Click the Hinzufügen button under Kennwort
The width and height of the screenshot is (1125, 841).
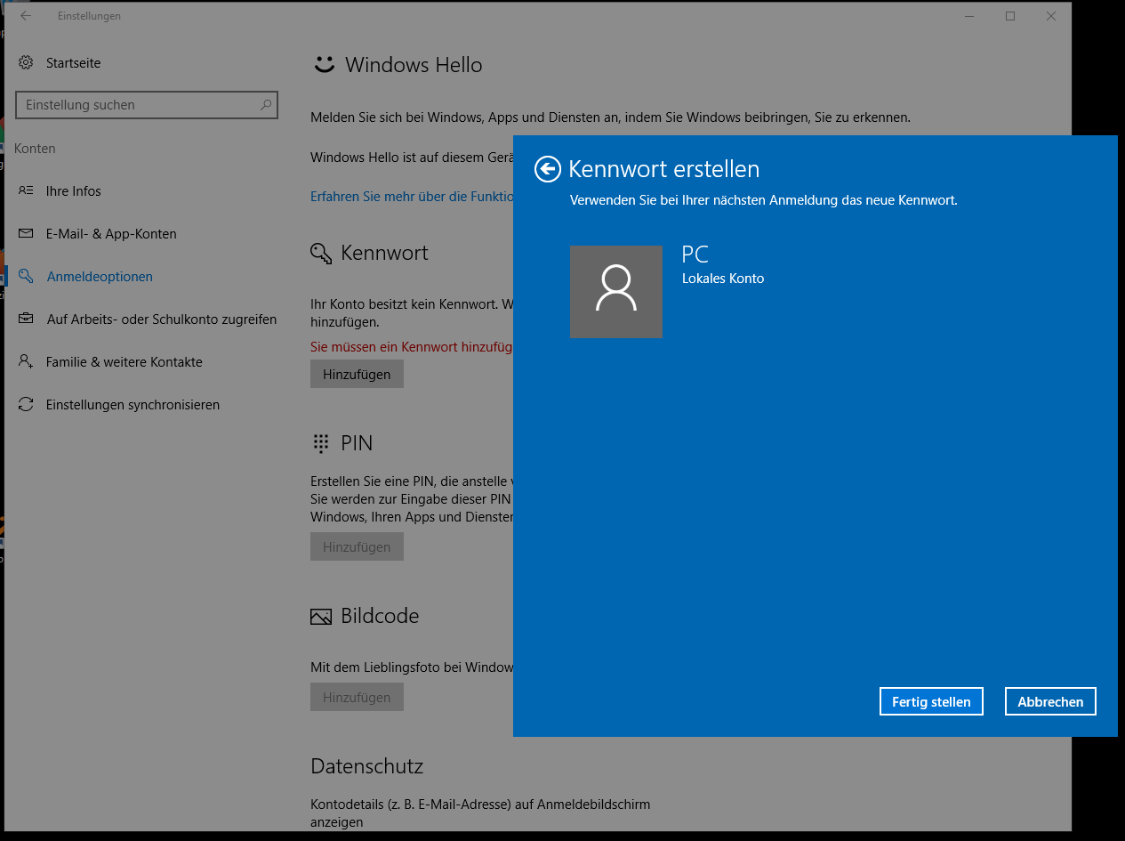pyautogui.click(x=357, y=375)
